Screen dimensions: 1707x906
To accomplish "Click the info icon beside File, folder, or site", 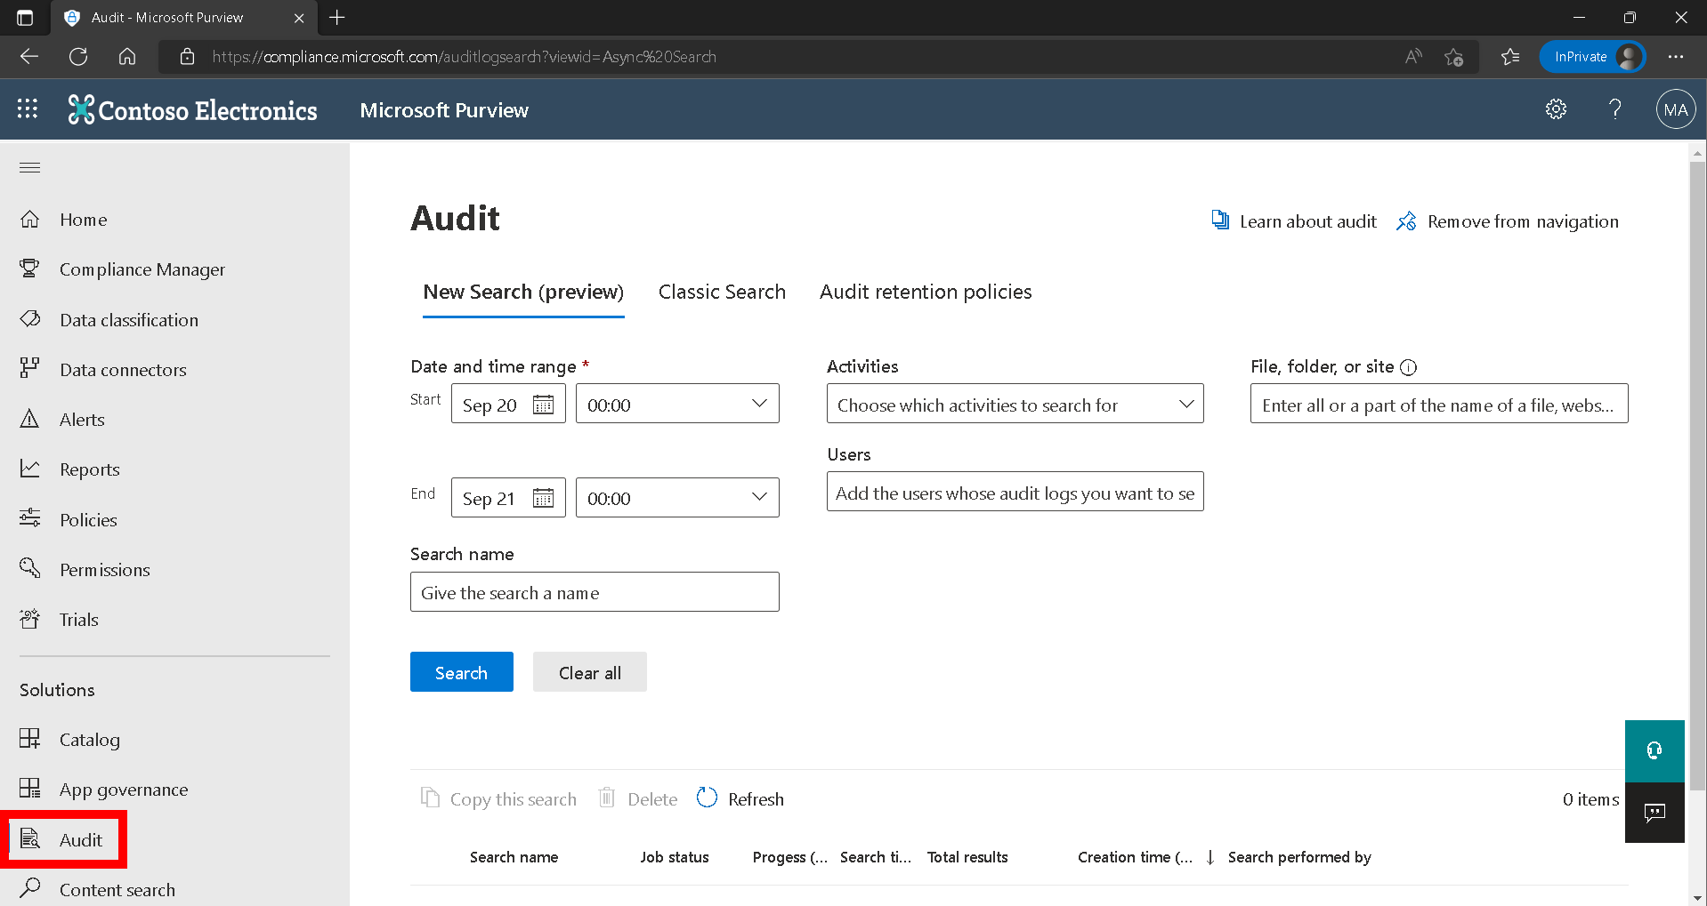I will [1408, 367].
